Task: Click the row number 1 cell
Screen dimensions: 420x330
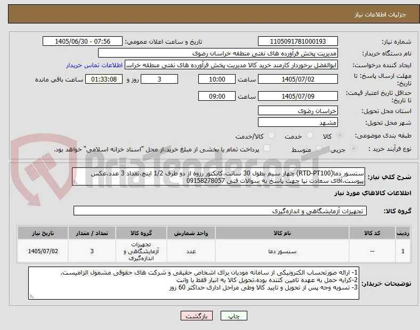Action: (403, 251)
